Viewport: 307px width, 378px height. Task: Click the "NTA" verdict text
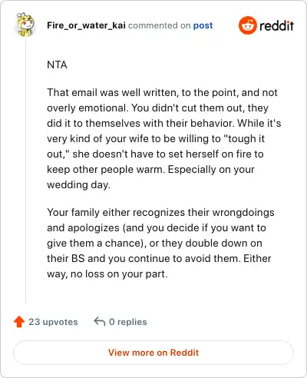point(57,65)
